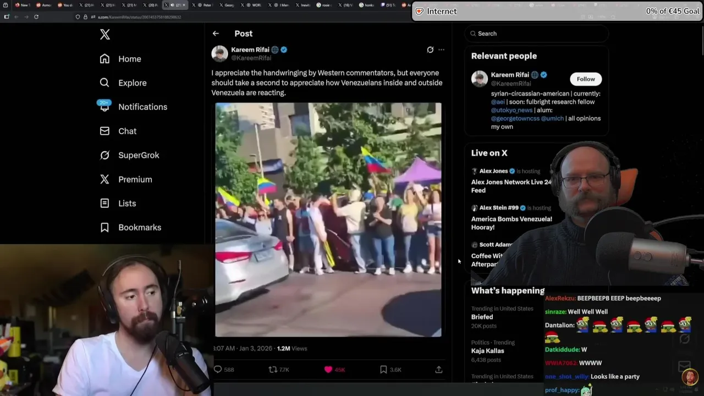Click the reply icon with 588
The height and width of the screenshot is (396, 704).
coord(218,370)
